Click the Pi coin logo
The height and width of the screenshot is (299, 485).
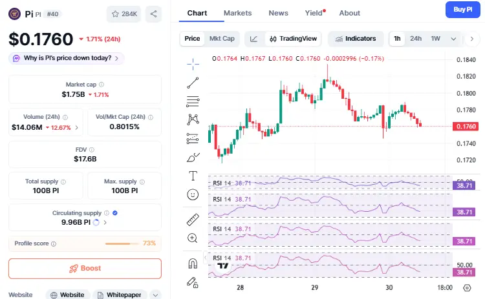click(x=14, y=14)
